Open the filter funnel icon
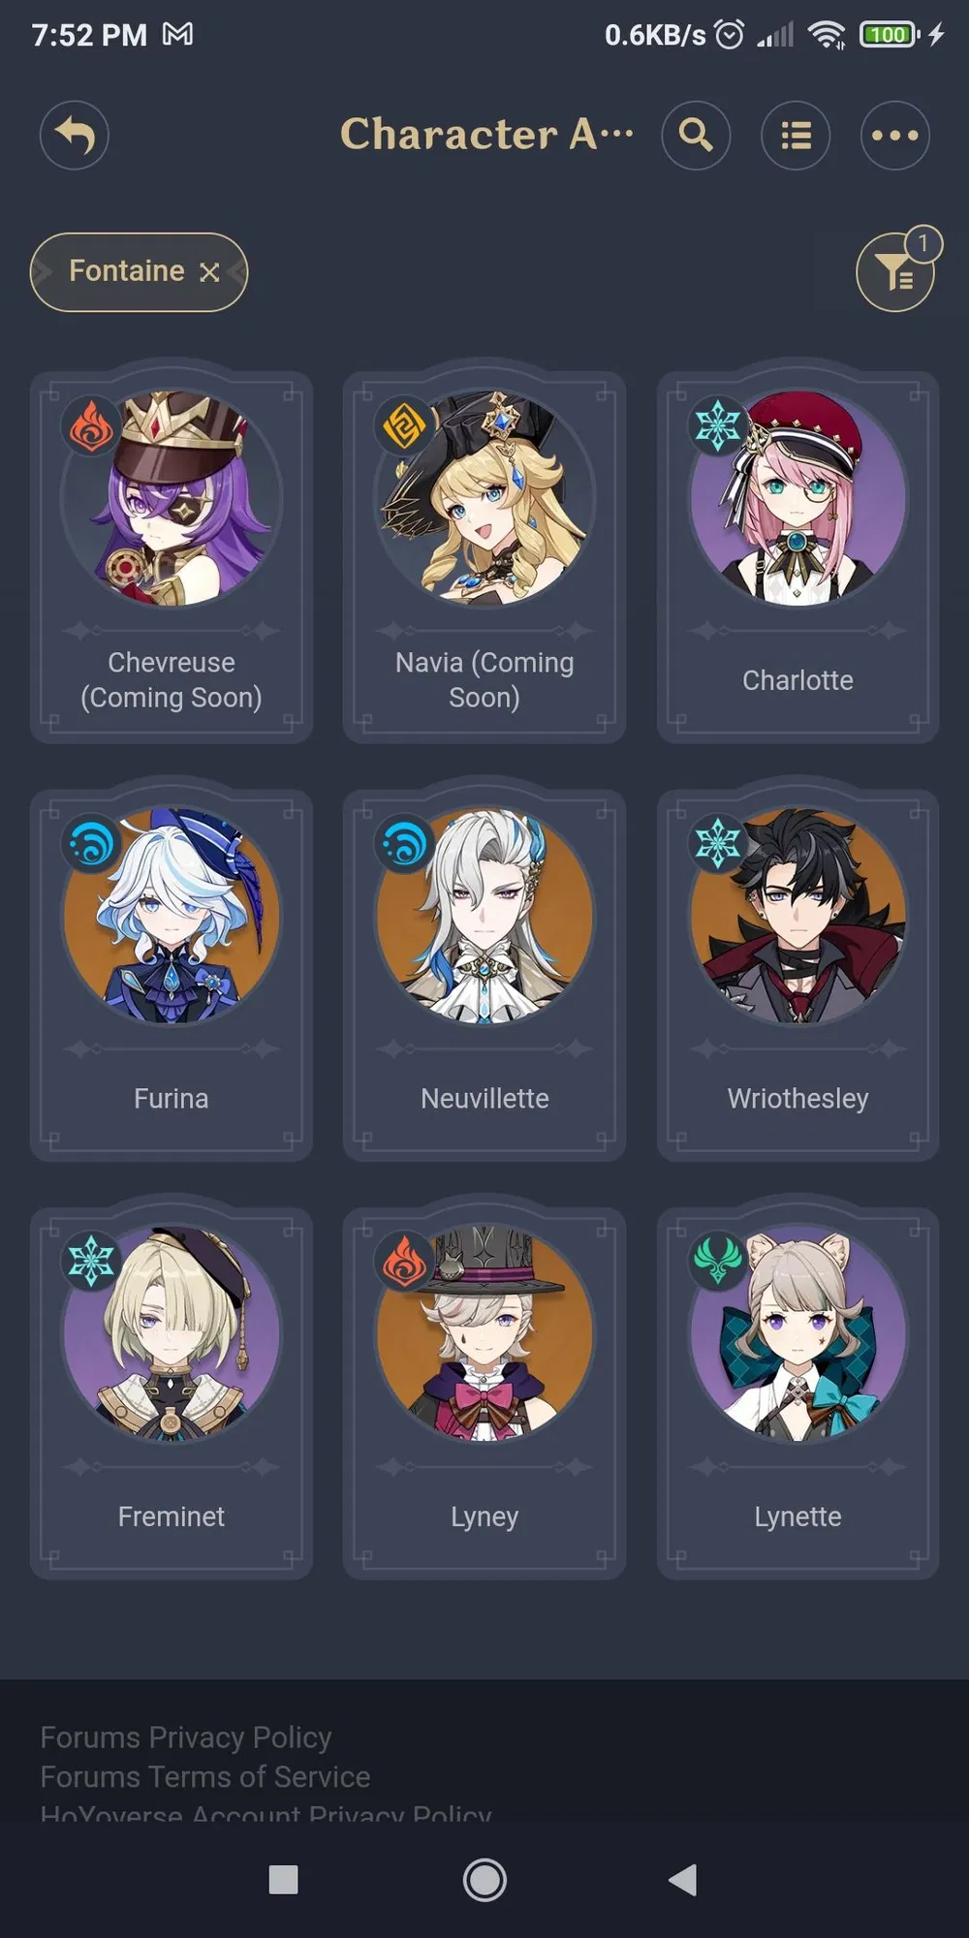 895,272
